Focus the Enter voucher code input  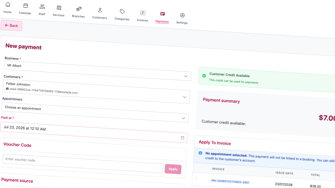click(83, 163)
